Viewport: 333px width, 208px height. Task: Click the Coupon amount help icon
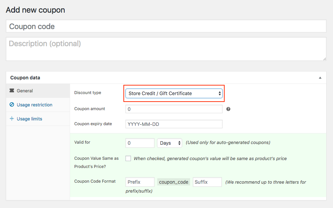pyautogui.click(x=228, y=109)
